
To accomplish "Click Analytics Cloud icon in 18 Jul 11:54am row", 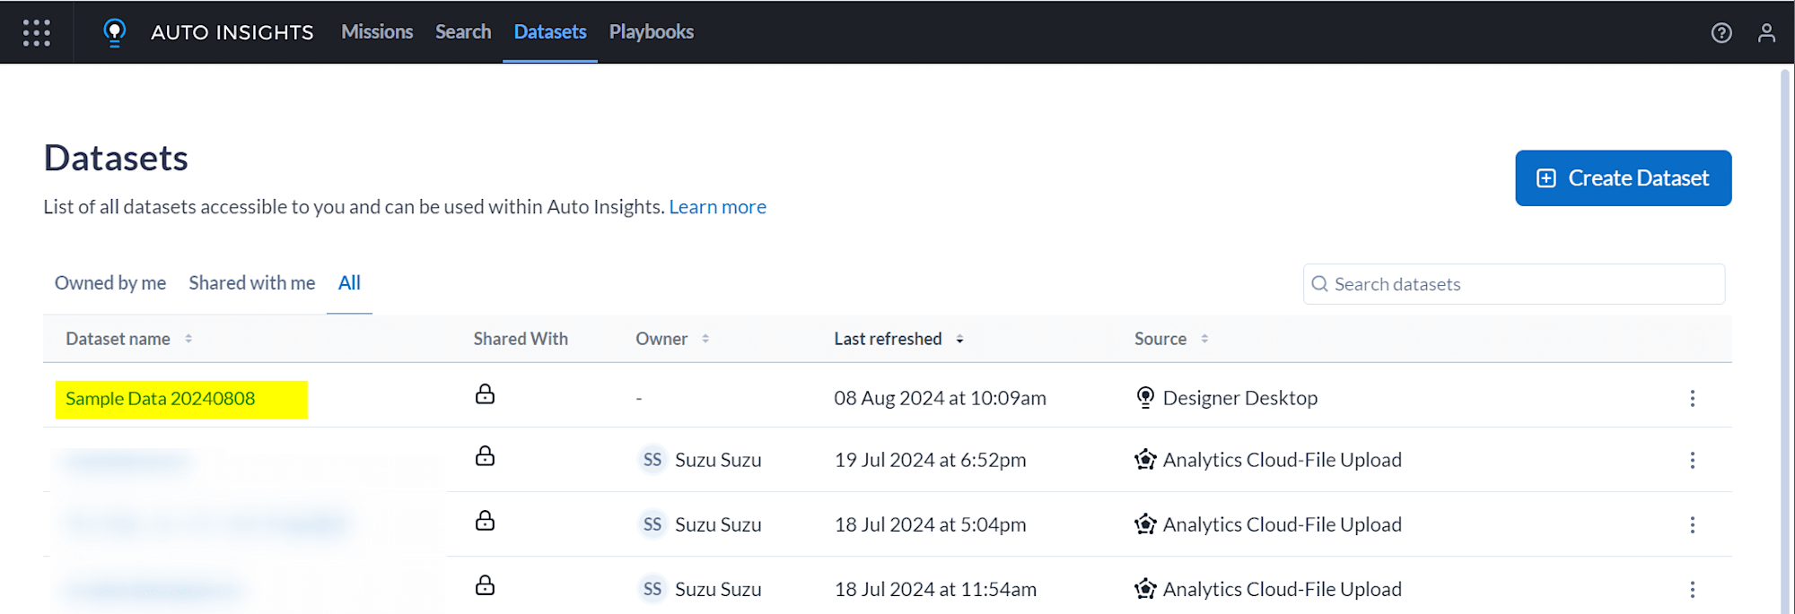I will [x=1145, y=589].
